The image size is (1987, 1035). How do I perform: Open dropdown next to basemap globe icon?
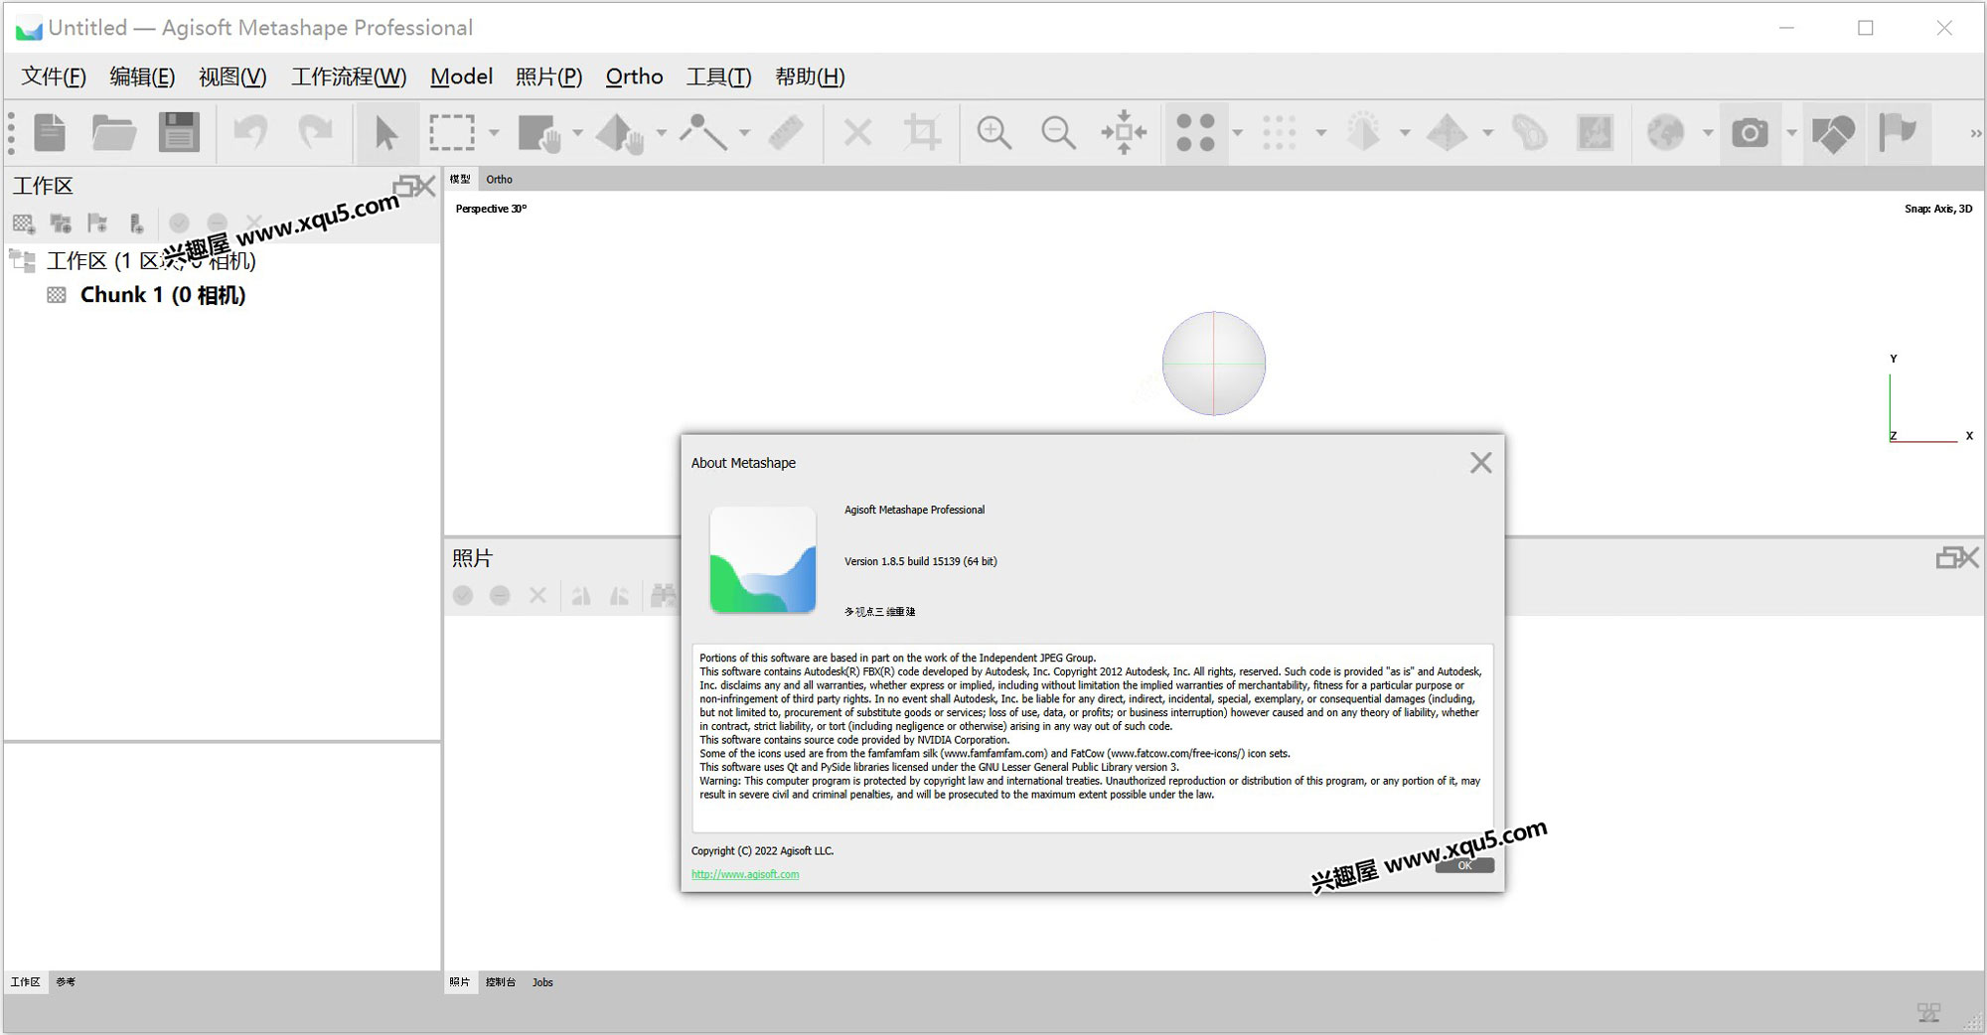(x=1708, y=133)
